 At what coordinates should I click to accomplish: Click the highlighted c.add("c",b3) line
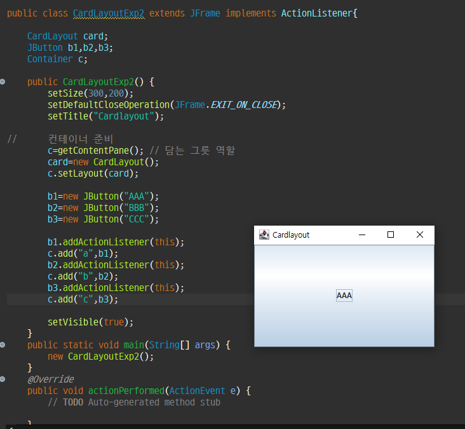[83, 299]
